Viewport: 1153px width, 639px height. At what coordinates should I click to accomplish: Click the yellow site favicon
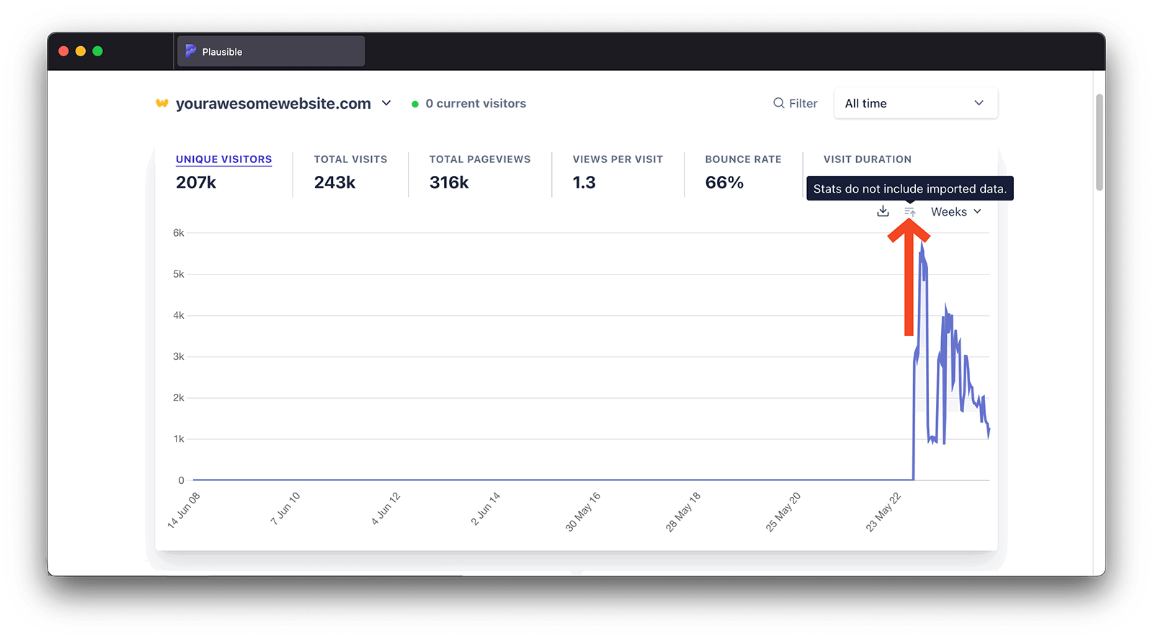point(162,103)
